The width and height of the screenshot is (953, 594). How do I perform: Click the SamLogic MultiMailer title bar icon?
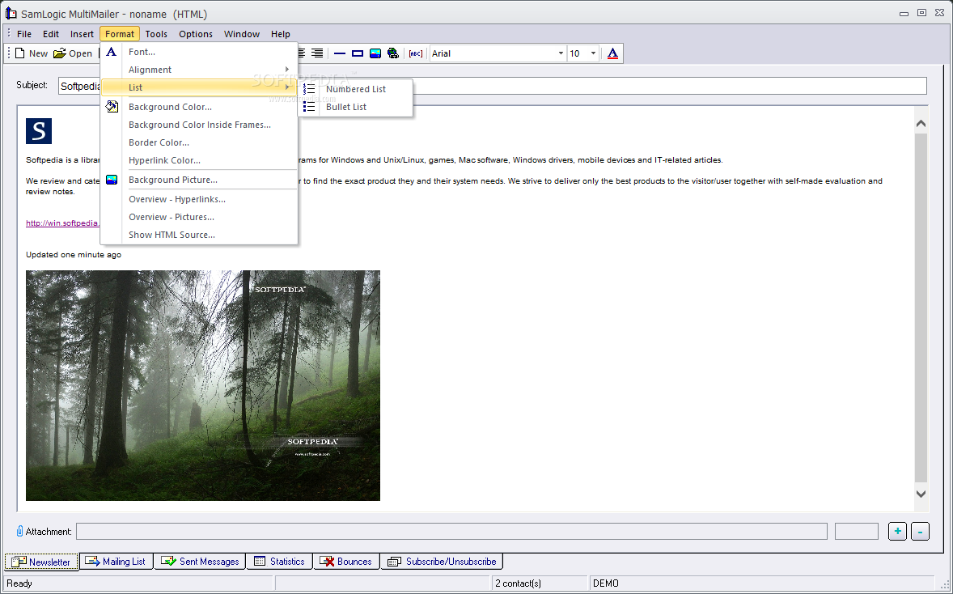[11, 14]
